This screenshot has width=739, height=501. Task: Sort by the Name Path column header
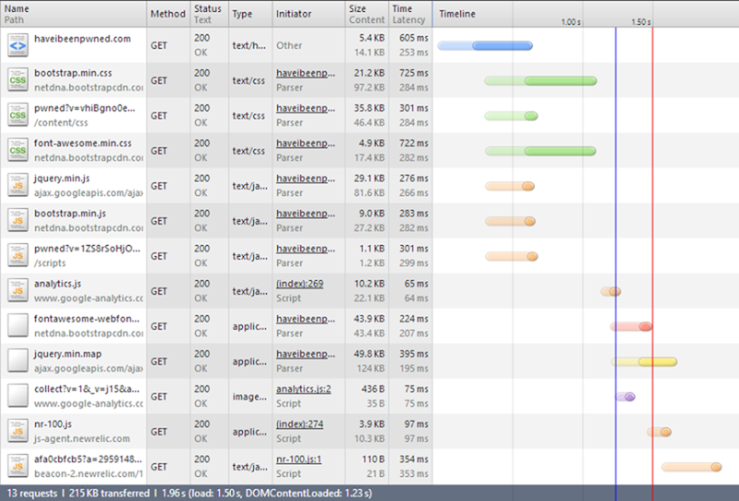[74, 14]
